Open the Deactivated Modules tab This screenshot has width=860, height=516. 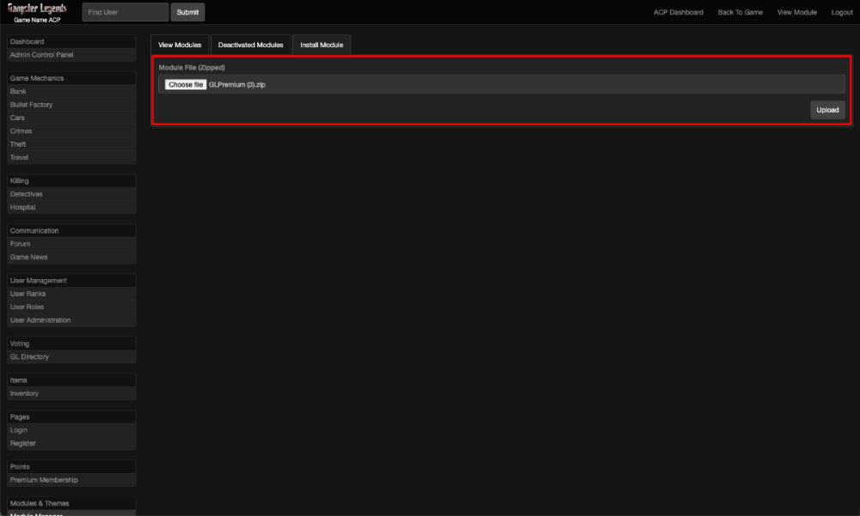click(250, 45)
